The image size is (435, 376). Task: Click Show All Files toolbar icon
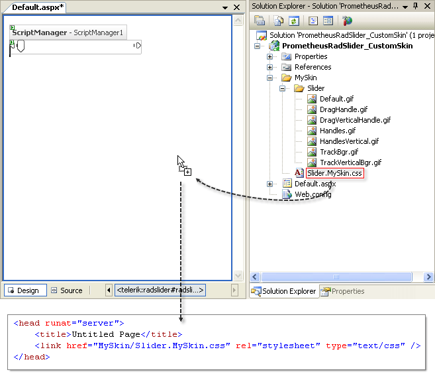[x=279, y=21]
